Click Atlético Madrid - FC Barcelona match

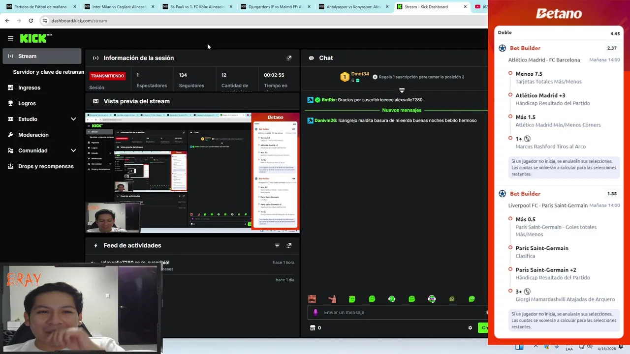pyautogui.click(x=544, y=60)
